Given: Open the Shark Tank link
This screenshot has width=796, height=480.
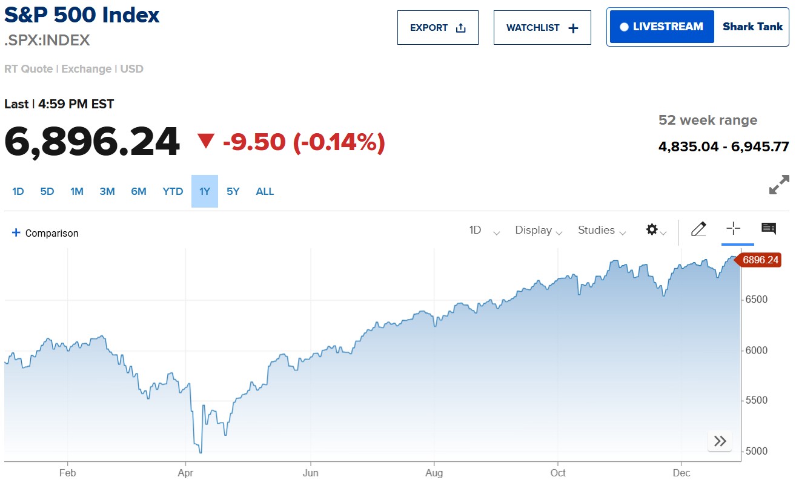Looking at the screenshot, I should coord(752,27).
